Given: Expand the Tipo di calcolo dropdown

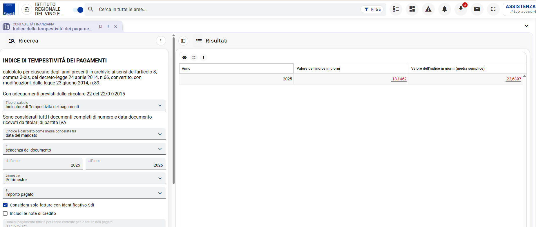Looking at the screenshot, I should (84, 105).
